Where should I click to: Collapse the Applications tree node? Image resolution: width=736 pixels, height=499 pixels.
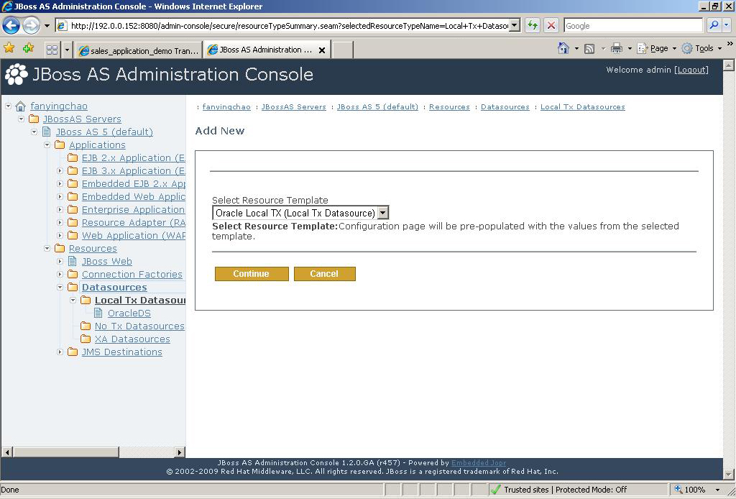(47, 145)
